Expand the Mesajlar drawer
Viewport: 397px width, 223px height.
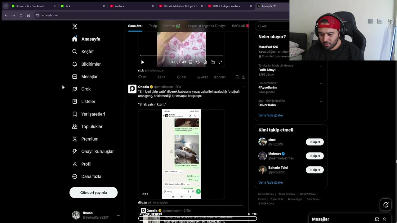click(x=384, y=219)
